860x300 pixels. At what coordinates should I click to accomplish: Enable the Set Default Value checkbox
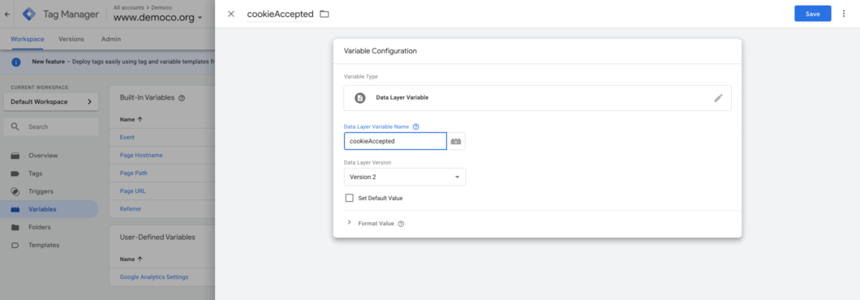[350, 198]
